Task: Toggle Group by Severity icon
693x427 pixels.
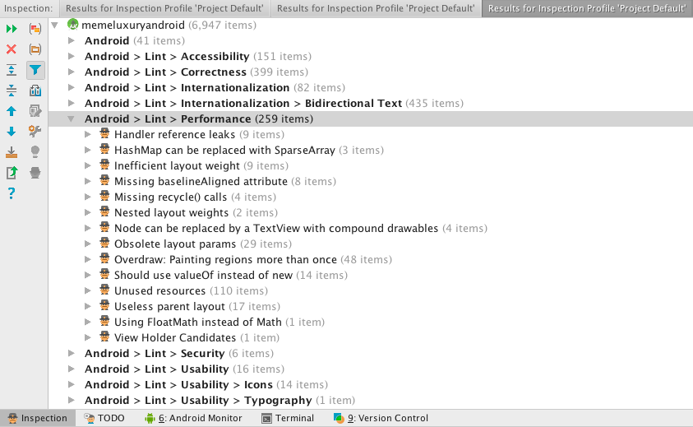Action: click(x=35, y=29)
